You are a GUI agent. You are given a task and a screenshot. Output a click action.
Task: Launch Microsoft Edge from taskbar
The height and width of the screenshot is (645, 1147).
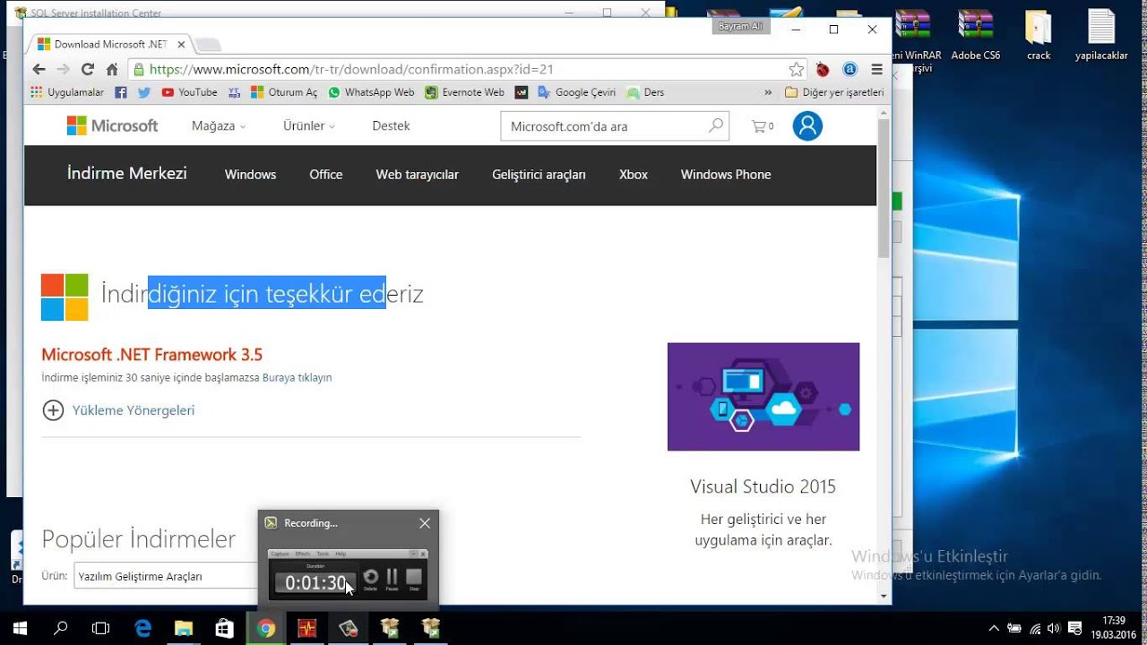[143, 628]
